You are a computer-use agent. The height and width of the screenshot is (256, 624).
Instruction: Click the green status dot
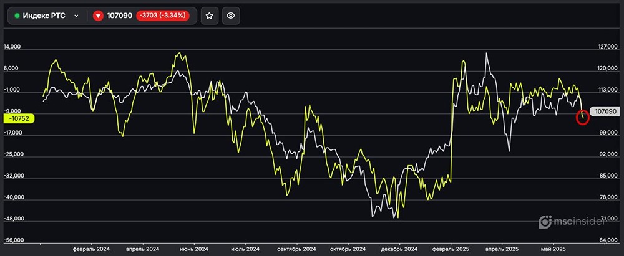point(17,16)
